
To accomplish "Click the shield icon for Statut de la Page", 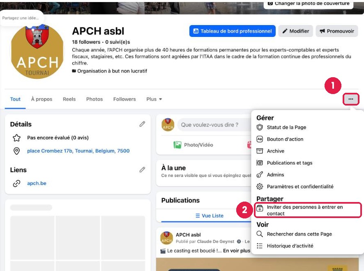I will [260, 127].
